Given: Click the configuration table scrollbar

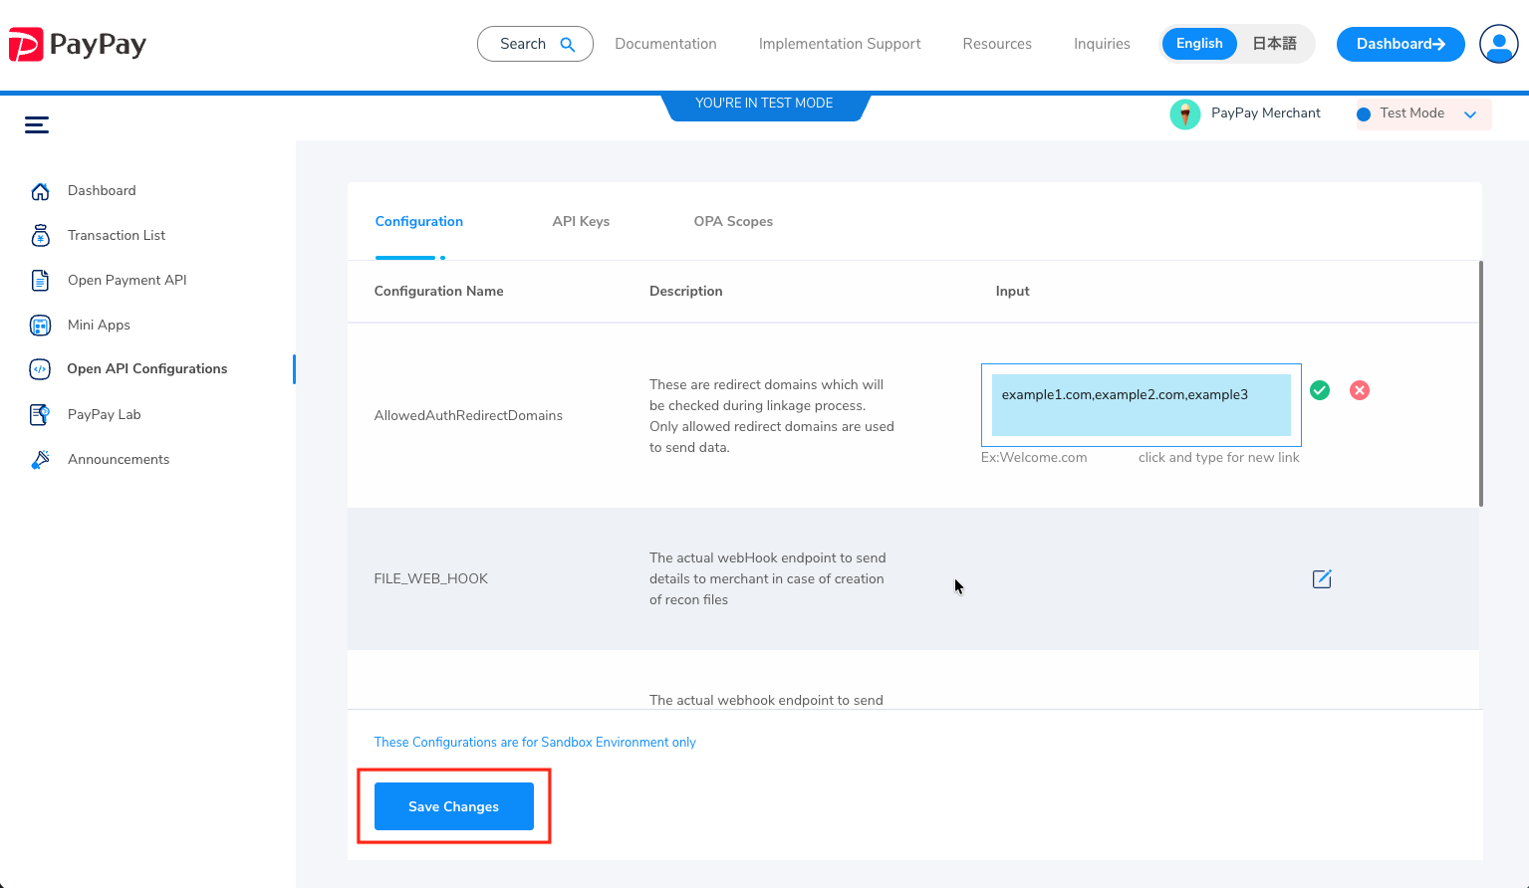Looking at the screenshot, I should click(1481, 383).
